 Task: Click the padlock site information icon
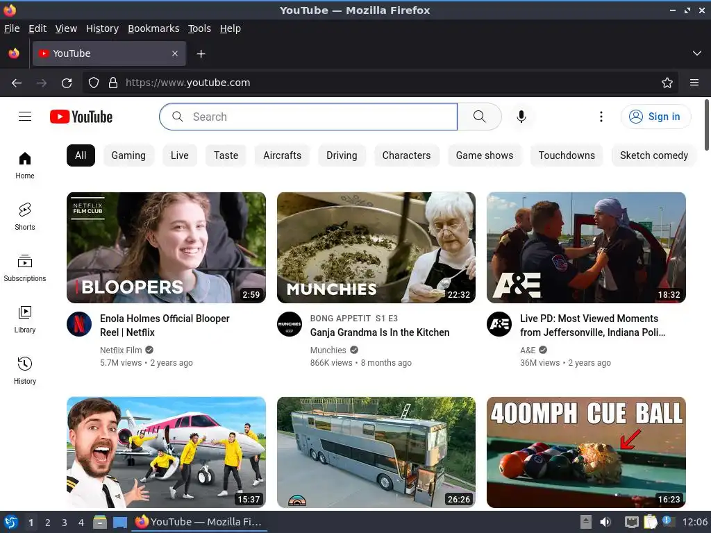[x=113, y=83]
